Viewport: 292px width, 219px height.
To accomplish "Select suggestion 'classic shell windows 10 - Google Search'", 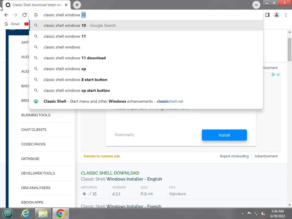I will tap(146, 25).
